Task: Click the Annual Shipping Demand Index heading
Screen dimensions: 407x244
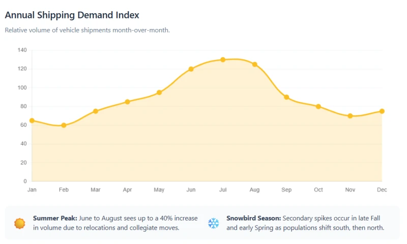Action: point(72,15)
